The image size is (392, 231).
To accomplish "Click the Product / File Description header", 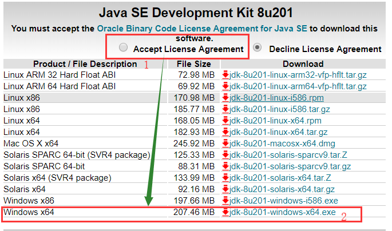I will click(x=85, y=64).
